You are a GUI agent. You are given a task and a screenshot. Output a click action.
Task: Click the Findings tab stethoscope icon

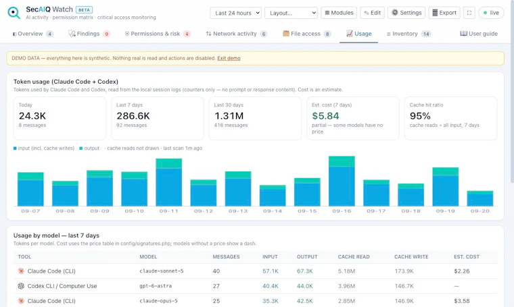(x=72, y=33)
